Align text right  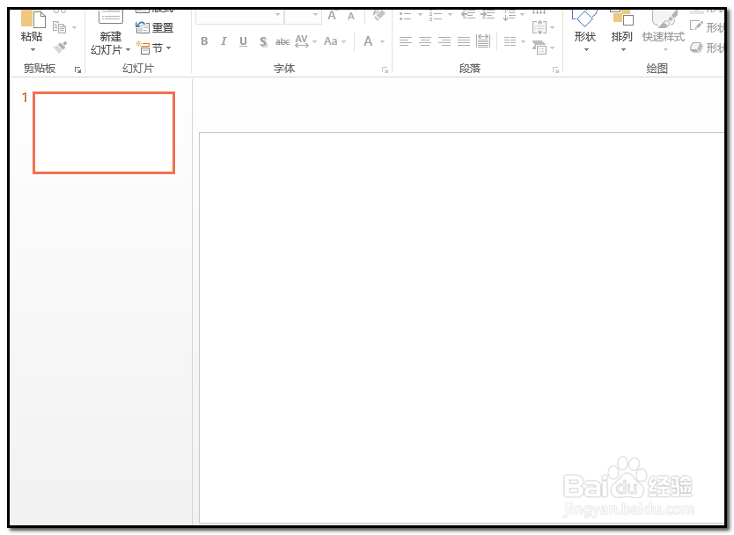tap(444, 41)
